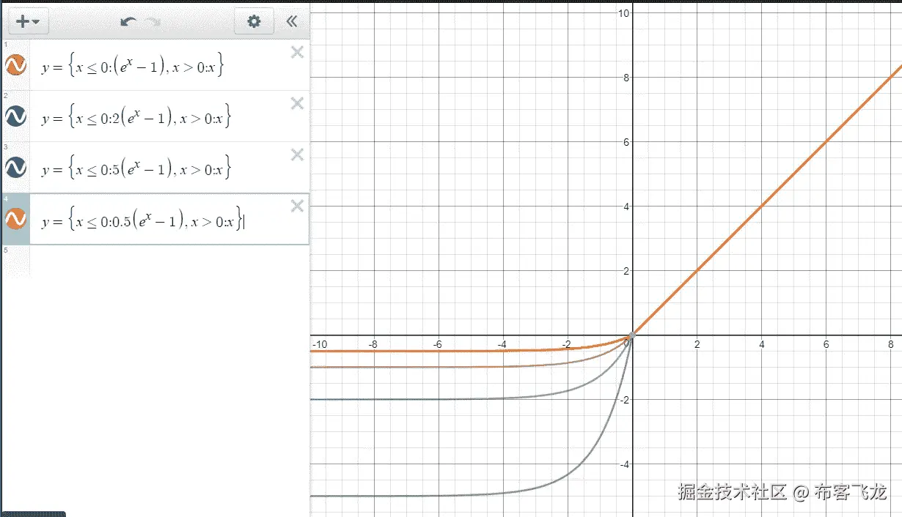
Task: Click the origin point on graph
Action: point(632,335)
